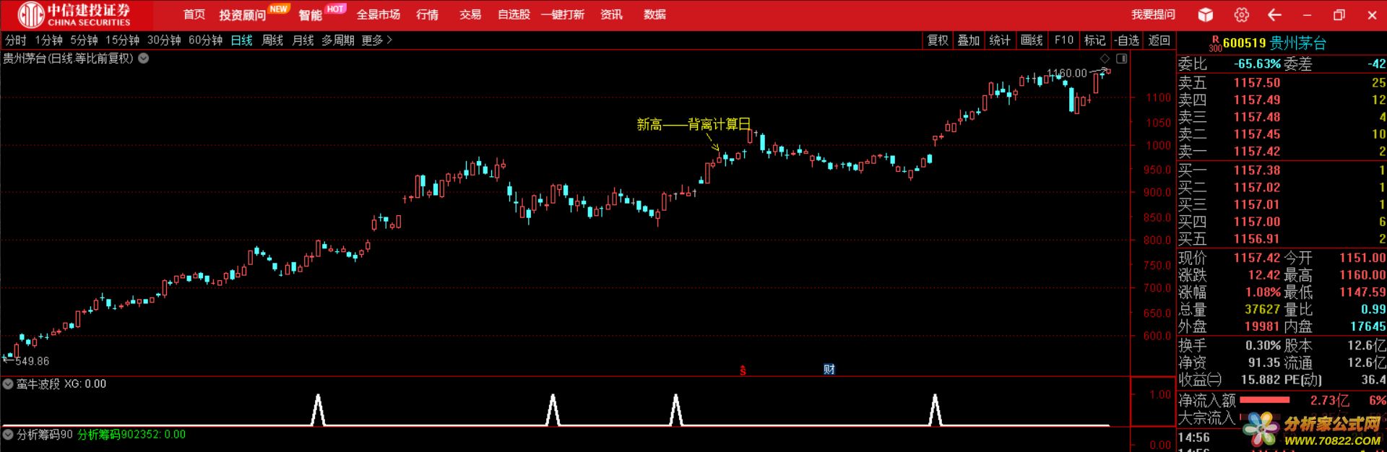Screen dimensions: 1387x452
Task: Click the 画线 drawing button
Action: coord(1032,40)
